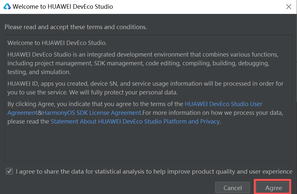Click the Cancel button
This screenshot has width=297, height=194.
233,188
